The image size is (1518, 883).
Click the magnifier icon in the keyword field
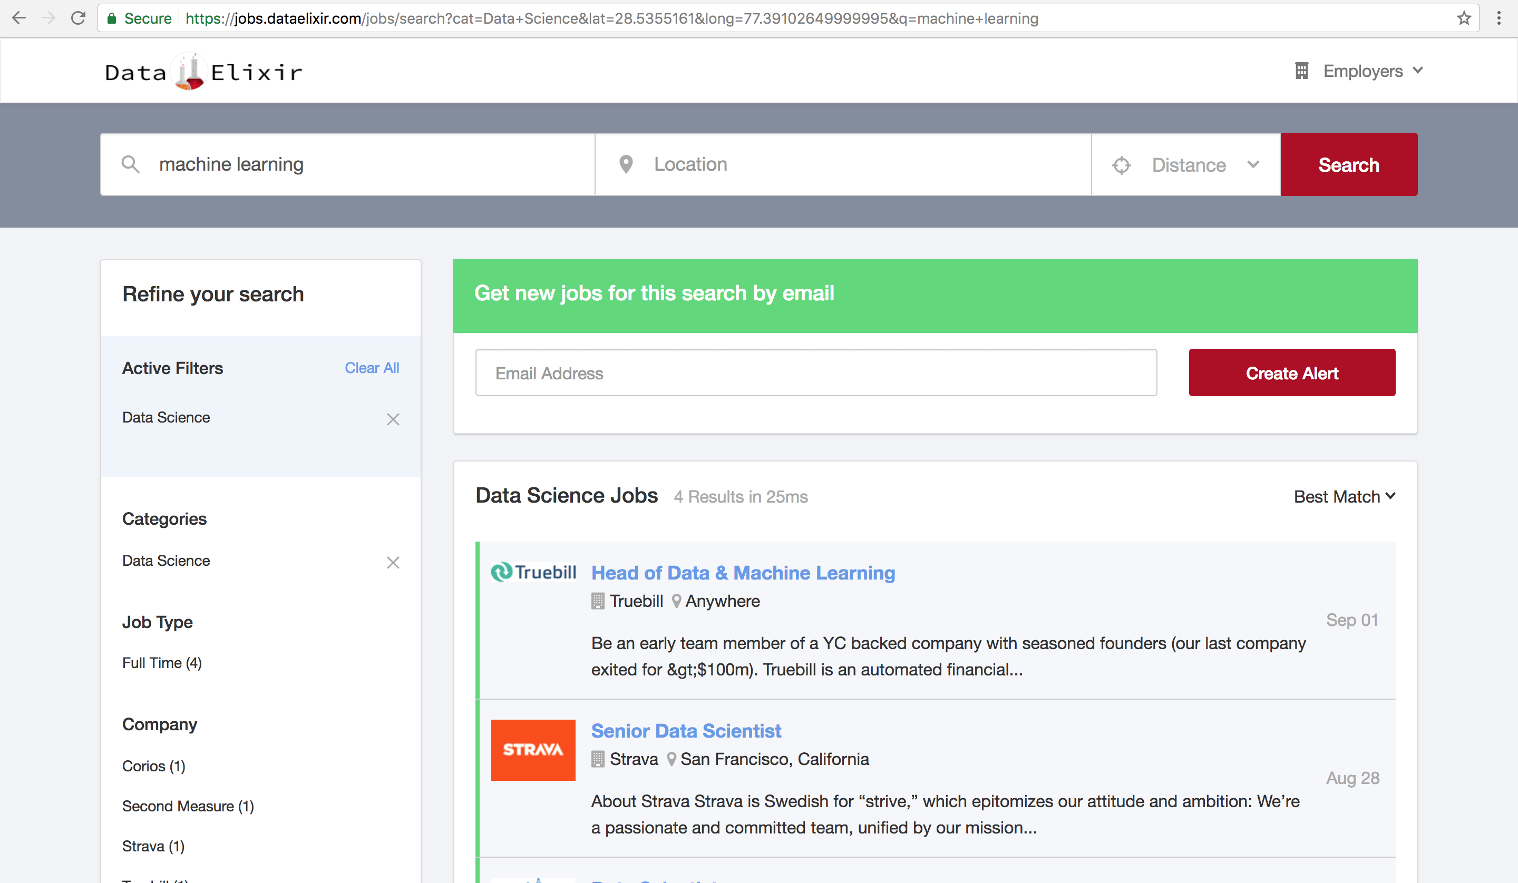click(130, 164)
